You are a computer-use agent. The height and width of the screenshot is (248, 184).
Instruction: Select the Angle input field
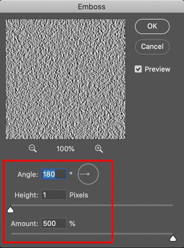click(54, 174)
